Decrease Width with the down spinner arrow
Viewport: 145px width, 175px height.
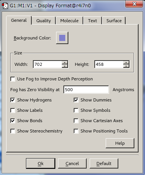(65, 66)
